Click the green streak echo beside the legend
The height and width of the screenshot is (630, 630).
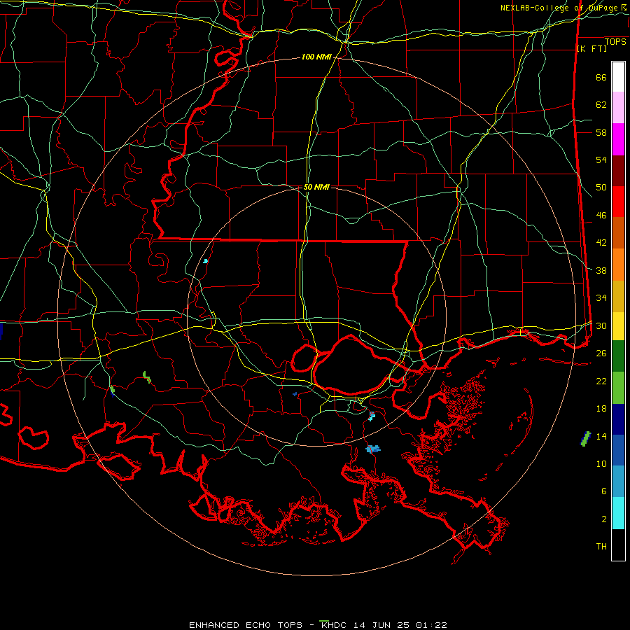tap(586, 439)
